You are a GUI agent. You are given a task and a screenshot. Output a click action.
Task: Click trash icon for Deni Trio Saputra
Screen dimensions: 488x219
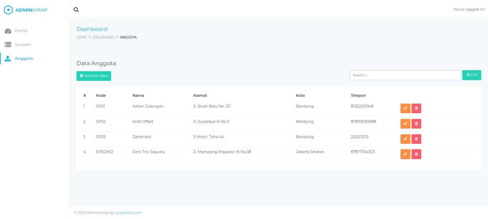coord(416,154)
